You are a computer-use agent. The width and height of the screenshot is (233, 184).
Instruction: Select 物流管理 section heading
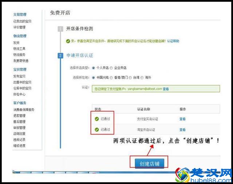click(x=20, y=36)
